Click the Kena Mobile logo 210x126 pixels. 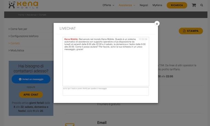pos(23,5)
